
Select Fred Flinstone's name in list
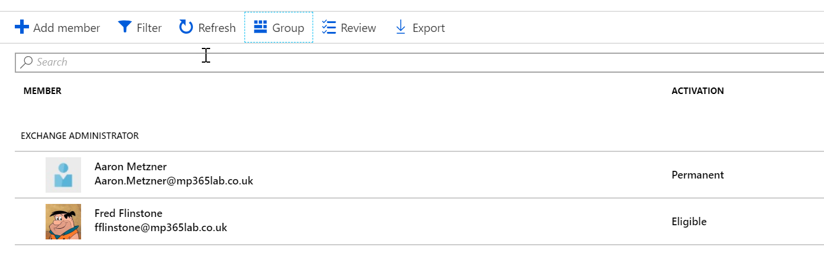tap(128, 213)
